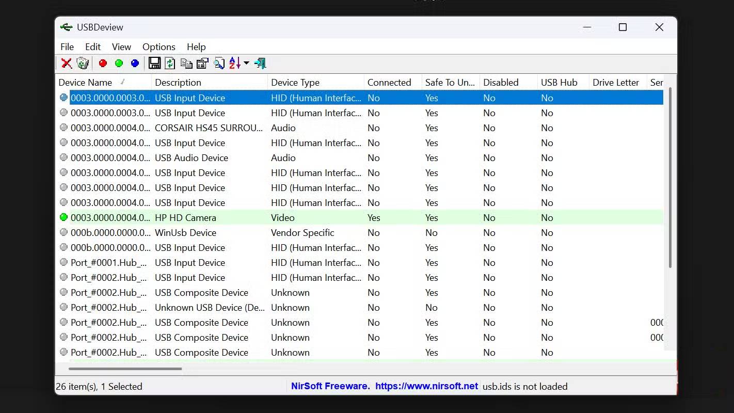The height and width of the screenshot is (413, 734).
Task: Click the red X uninstall devices icon
Action: click(67, 63)
